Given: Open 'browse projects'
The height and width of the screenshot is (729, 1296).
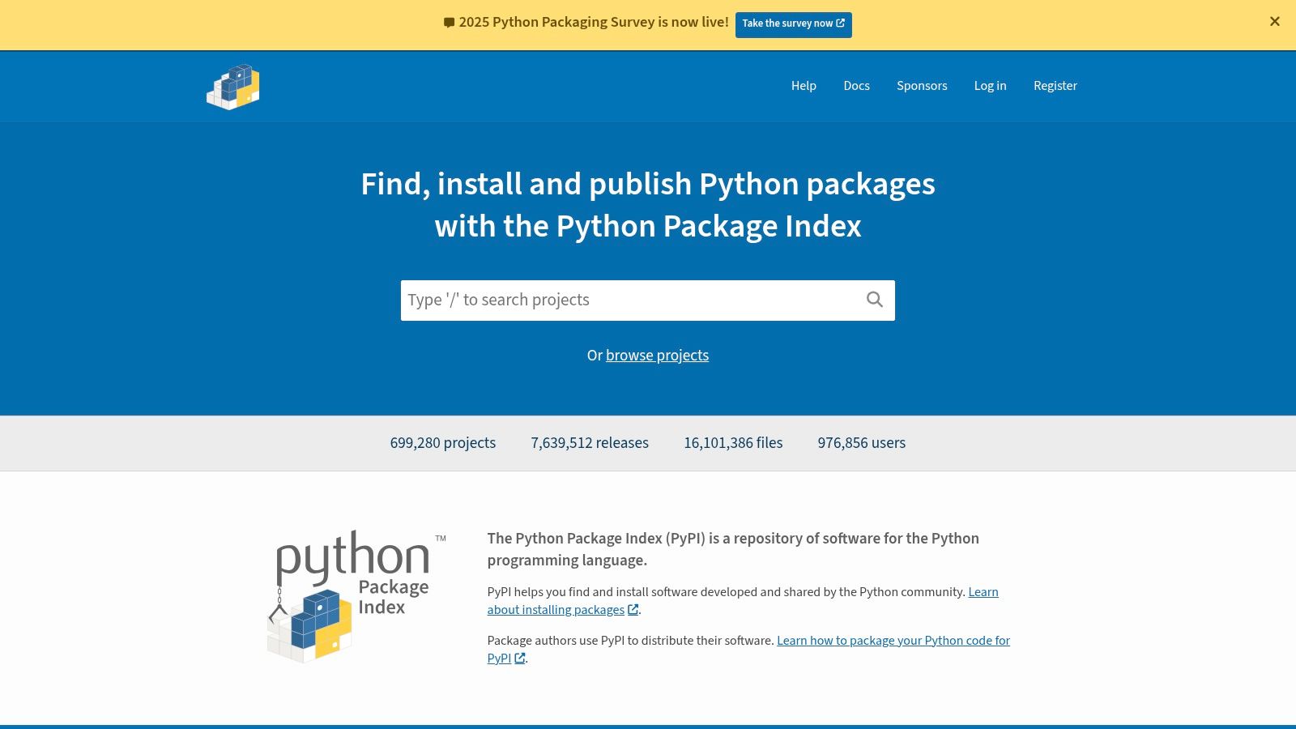Looking at the screenshot, I should coord(657,356).
